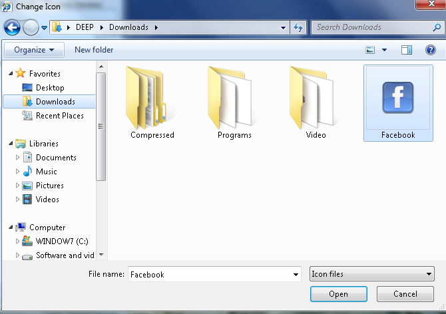Screen dimensions: 446x314
Task: Select the Libraries node
Action: [44, 144]
